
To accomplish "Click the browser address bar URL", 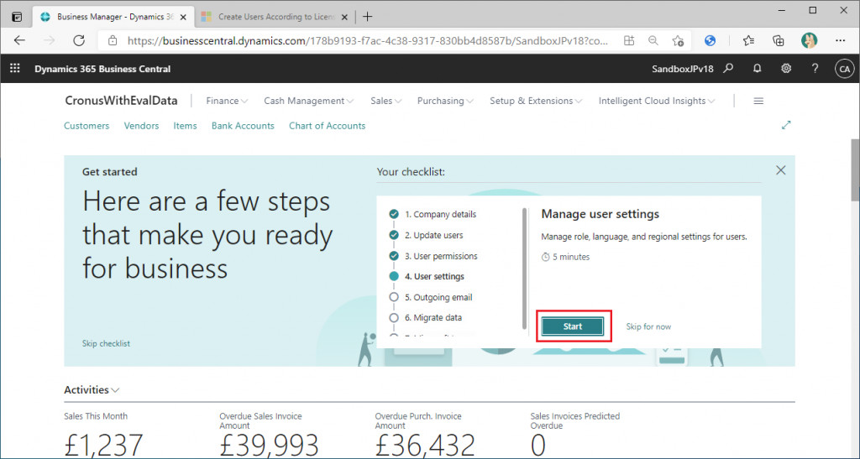I will 368,40.
